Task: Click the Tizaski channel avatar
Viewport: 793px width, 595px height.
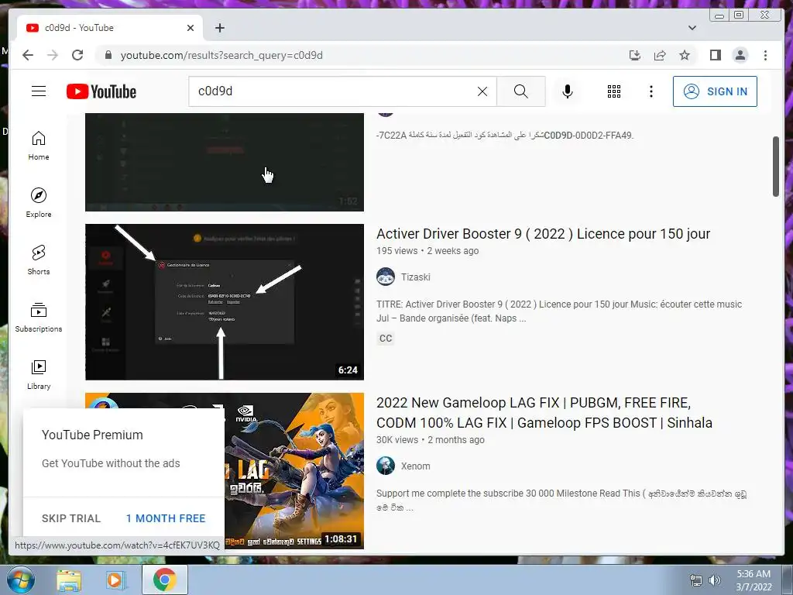Action: coord(386,277)
